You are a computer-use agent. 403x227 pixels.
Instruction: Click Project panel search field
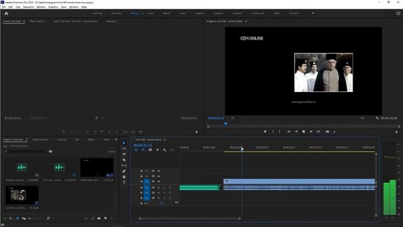(25, 151)
